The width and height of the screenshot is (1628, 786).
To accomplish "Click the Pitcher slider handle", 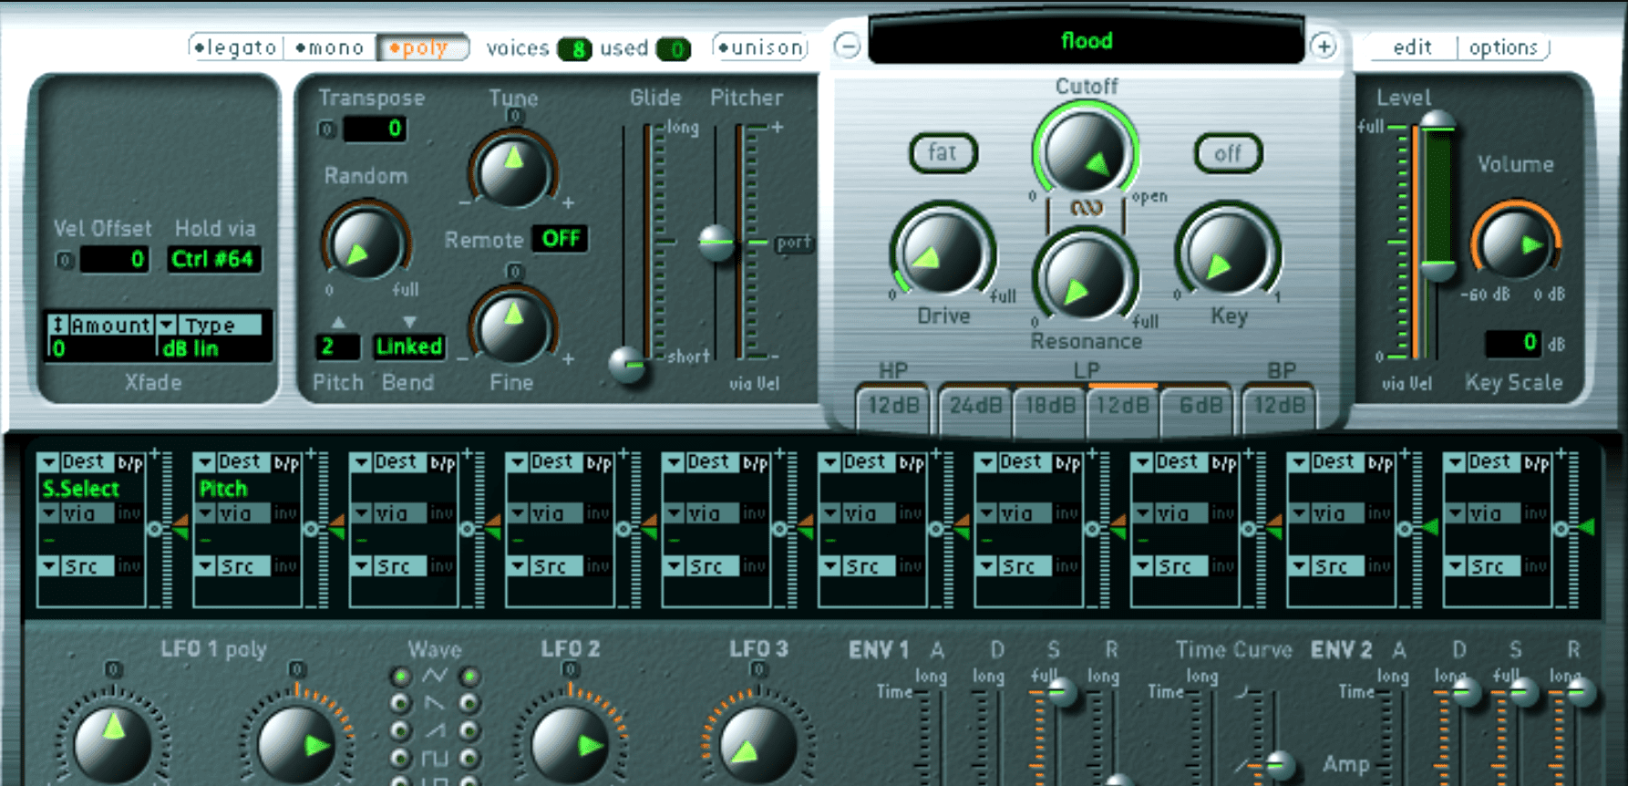I will (716, 243).
